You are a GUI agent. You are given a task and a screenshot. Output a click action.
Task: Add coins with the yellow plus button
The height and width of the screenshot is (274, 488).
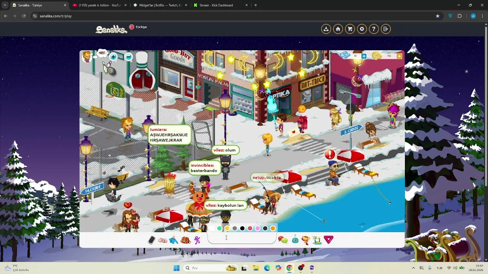coord(399,56)
